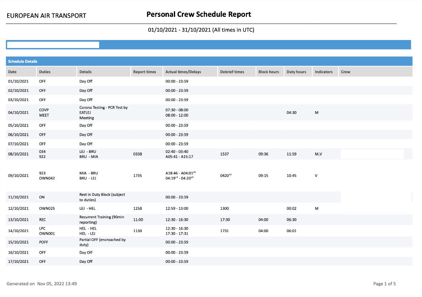
Task: Click the European Air Transport heading
Action: point(46,16)
